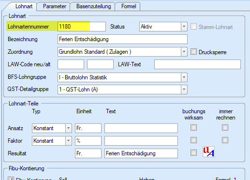Click the Bezeichnung label
250x180 pixels.
(x=23, y=39)
